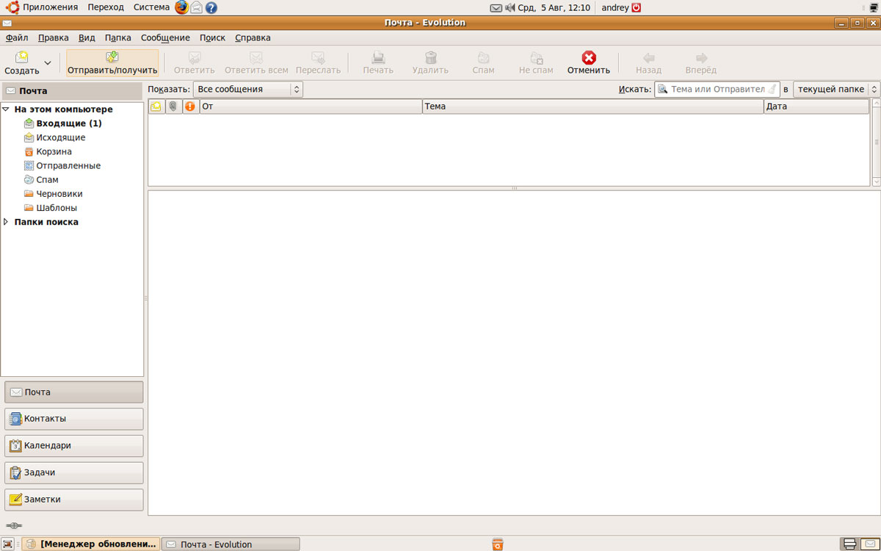Click the search magnifier icon in search field
This screenshot has height=551, width=881.
[662, 89]
